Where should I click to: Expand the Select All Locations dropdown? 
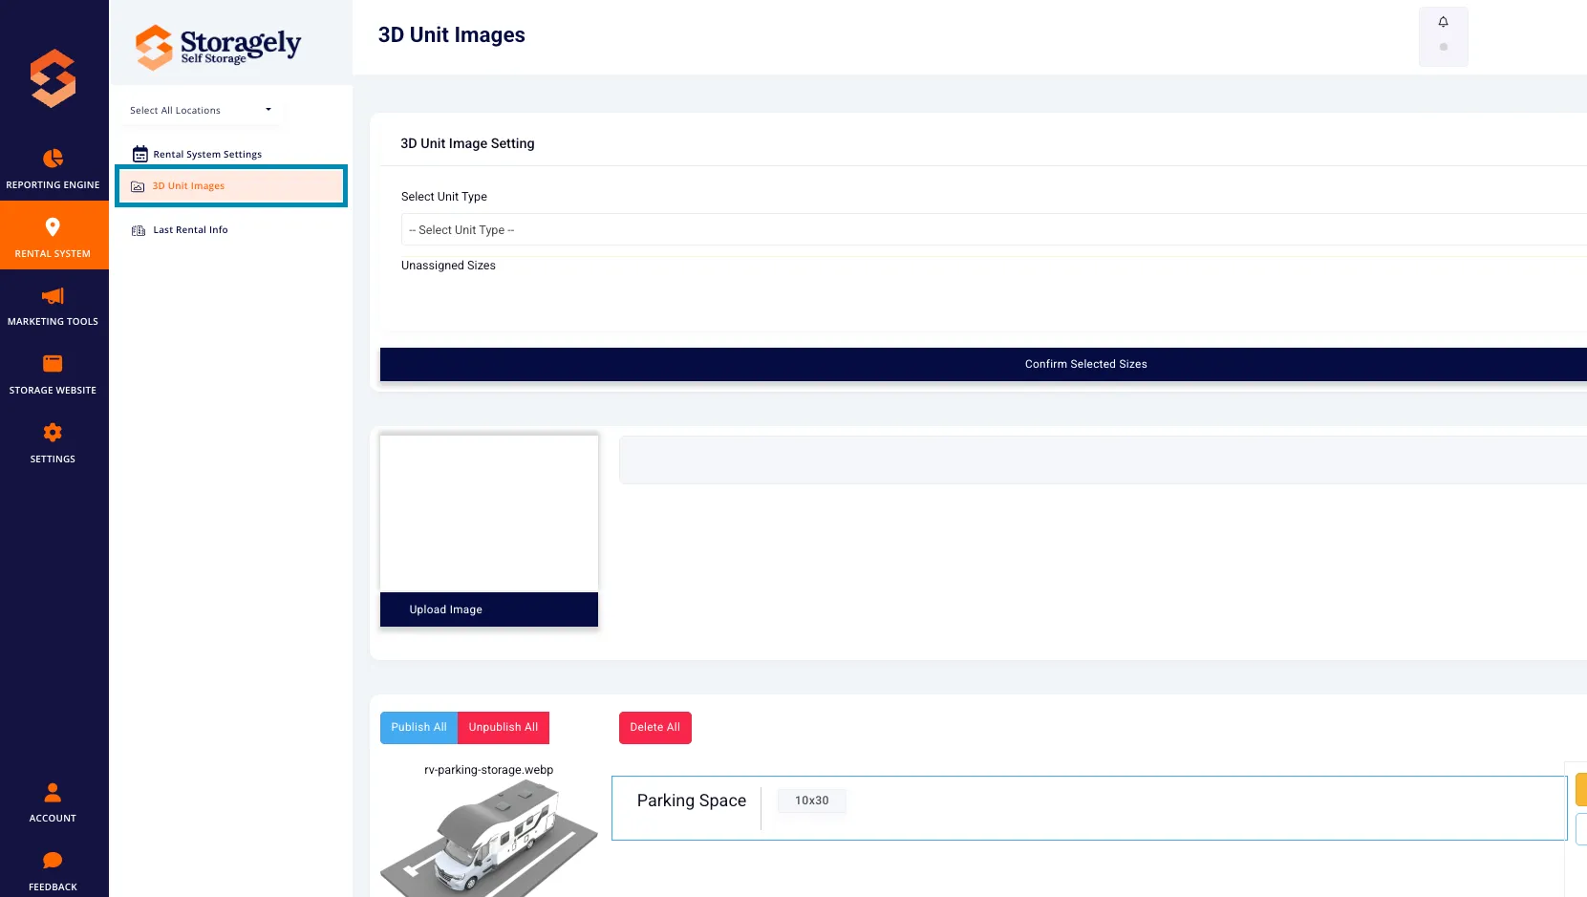[x=201, y=110]
